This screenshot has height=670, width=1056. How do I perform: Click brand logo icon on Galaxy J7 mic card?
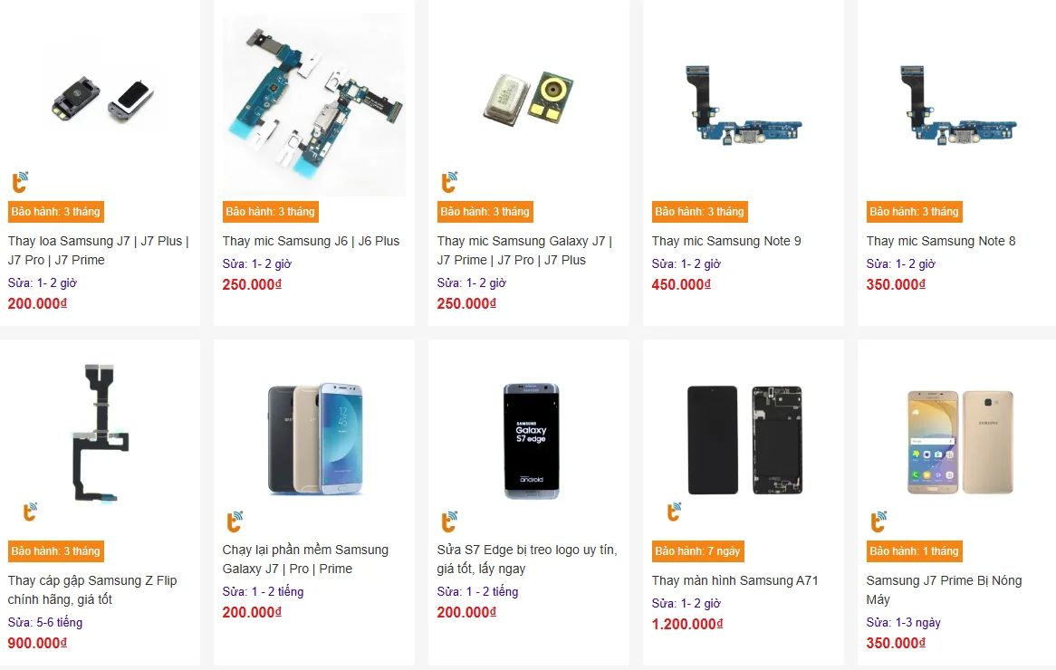(x=449, y=183)
